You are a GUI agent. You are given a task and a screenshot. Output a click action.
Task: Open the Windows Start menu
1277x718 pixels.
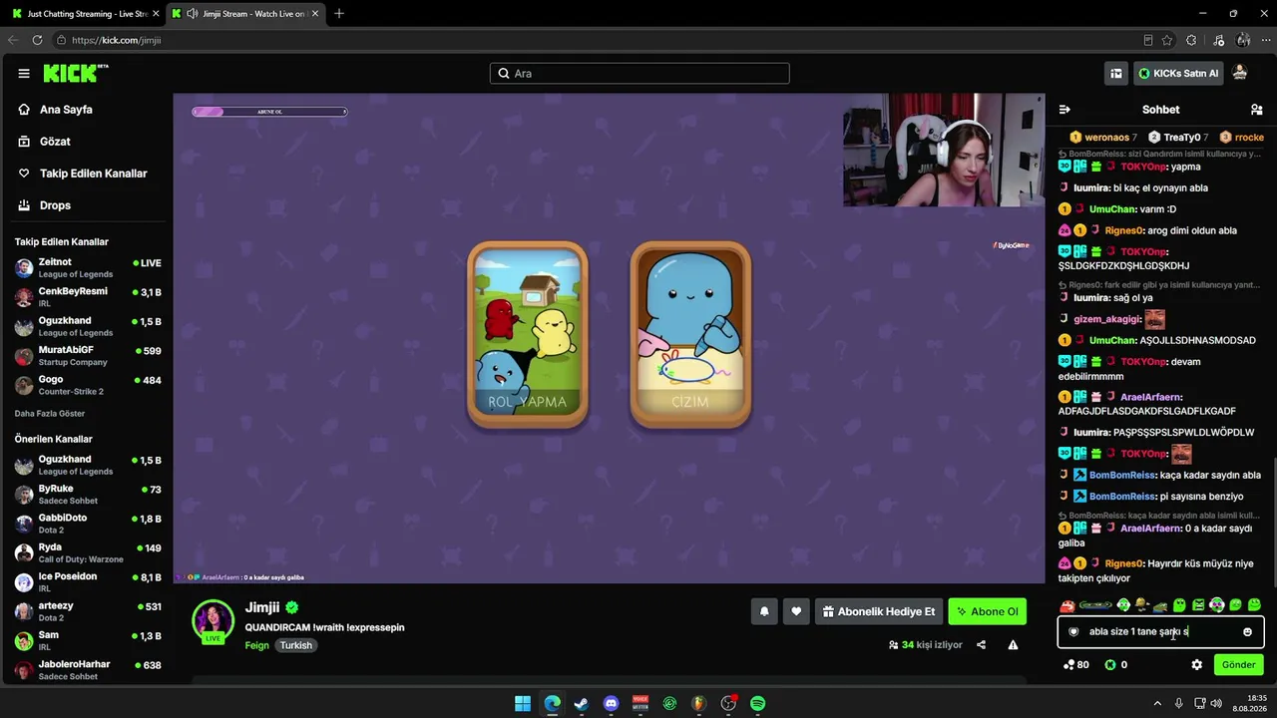[523, 704]
